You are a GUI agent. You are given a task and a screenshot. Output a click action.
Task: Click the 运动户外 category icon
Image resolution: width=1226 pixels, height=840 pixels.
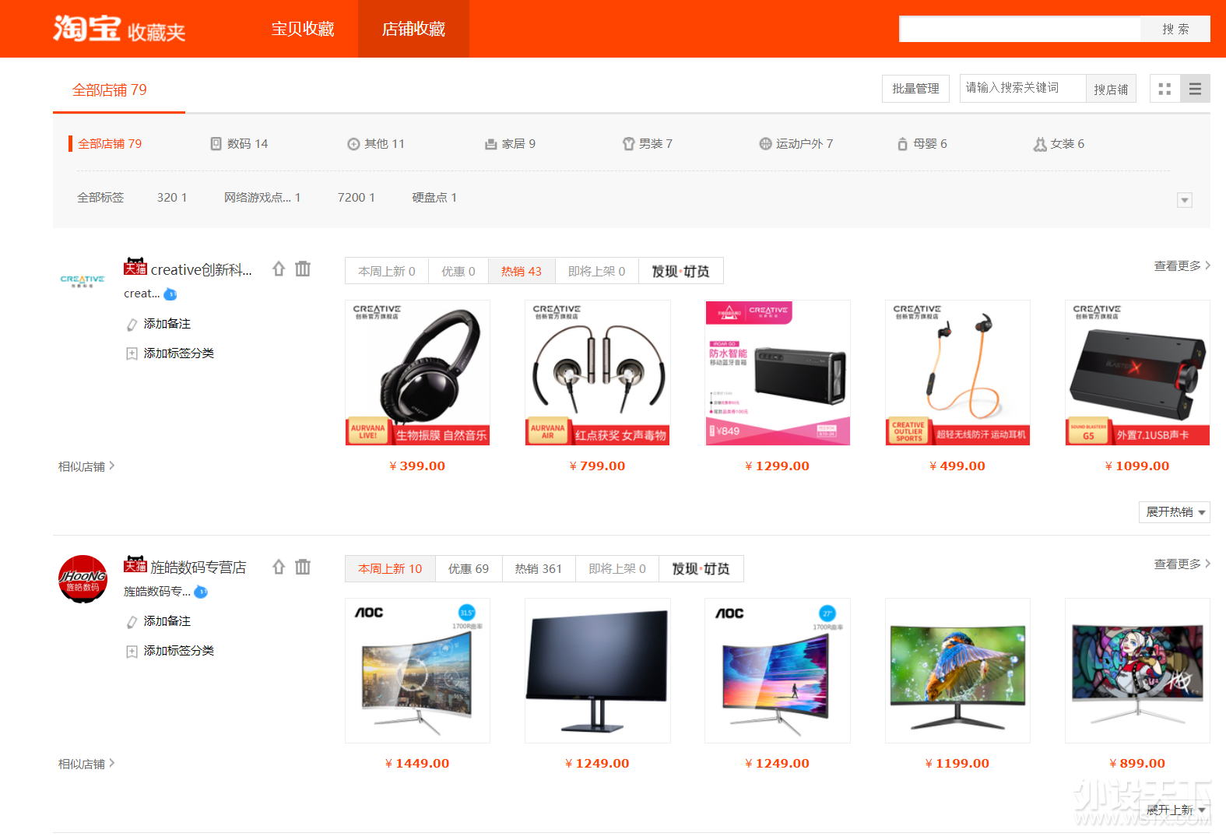pyautogui.click(x=765, y=144)
